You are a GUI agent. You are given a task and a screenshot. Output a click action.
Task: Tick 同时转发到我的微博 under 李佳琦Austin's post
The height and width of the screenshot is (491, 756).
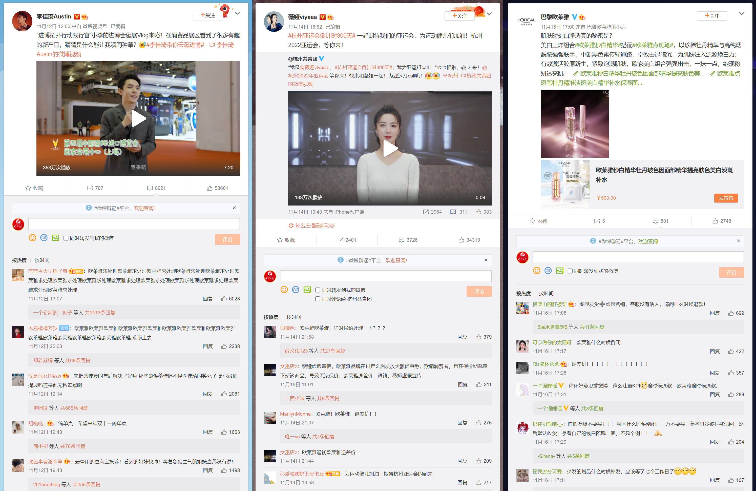click(66, 238)
